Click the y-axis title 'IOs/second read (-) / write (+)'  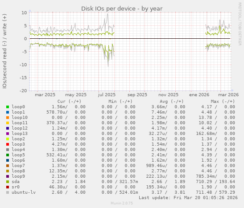[4, 51]
